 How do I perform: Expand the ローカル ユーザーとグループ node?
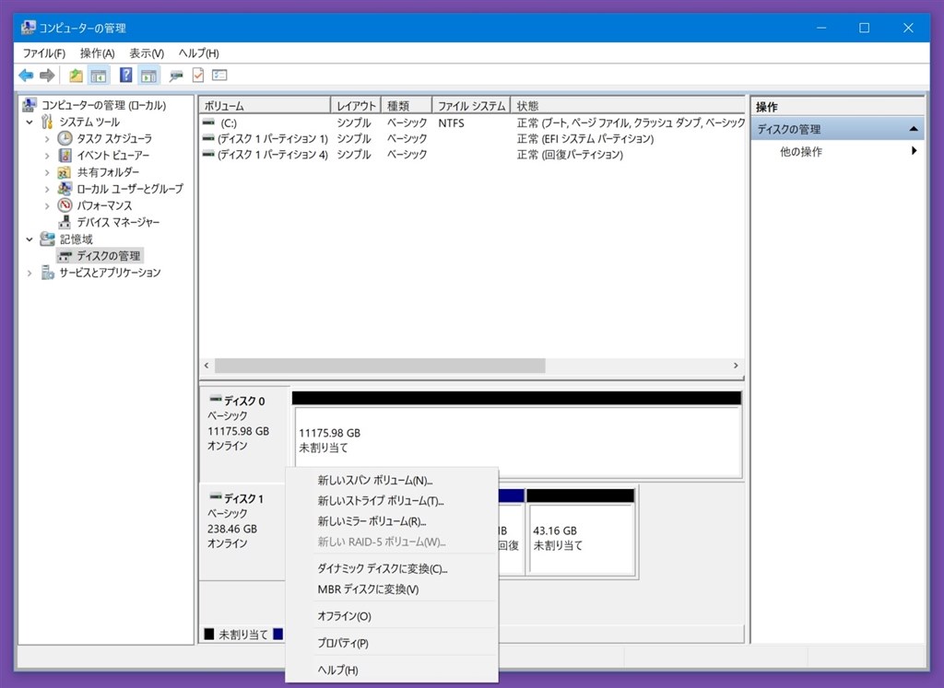pyautogui.click(x=47, y=189)
